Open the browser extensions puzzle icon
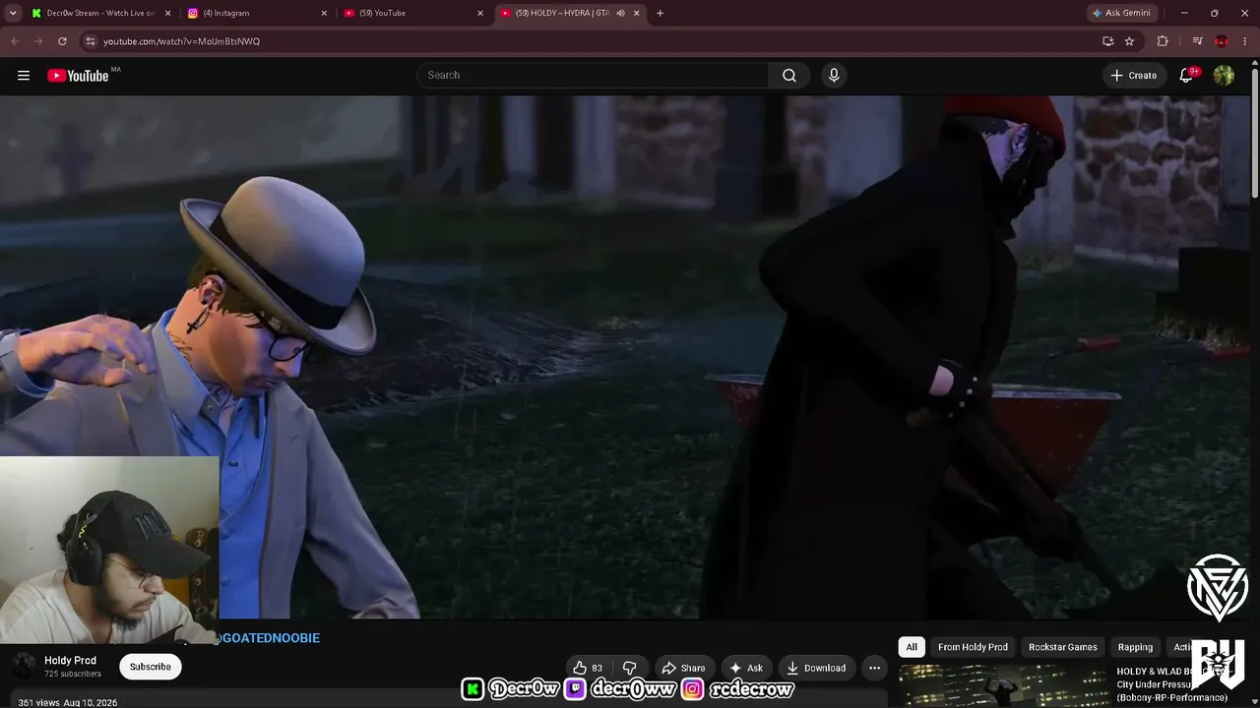Image resolution: width=1260 pixels, height=708 pixels. pos(1163,41)
